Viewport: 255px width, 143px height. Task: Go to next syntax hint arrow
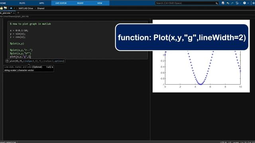[53, 67]
